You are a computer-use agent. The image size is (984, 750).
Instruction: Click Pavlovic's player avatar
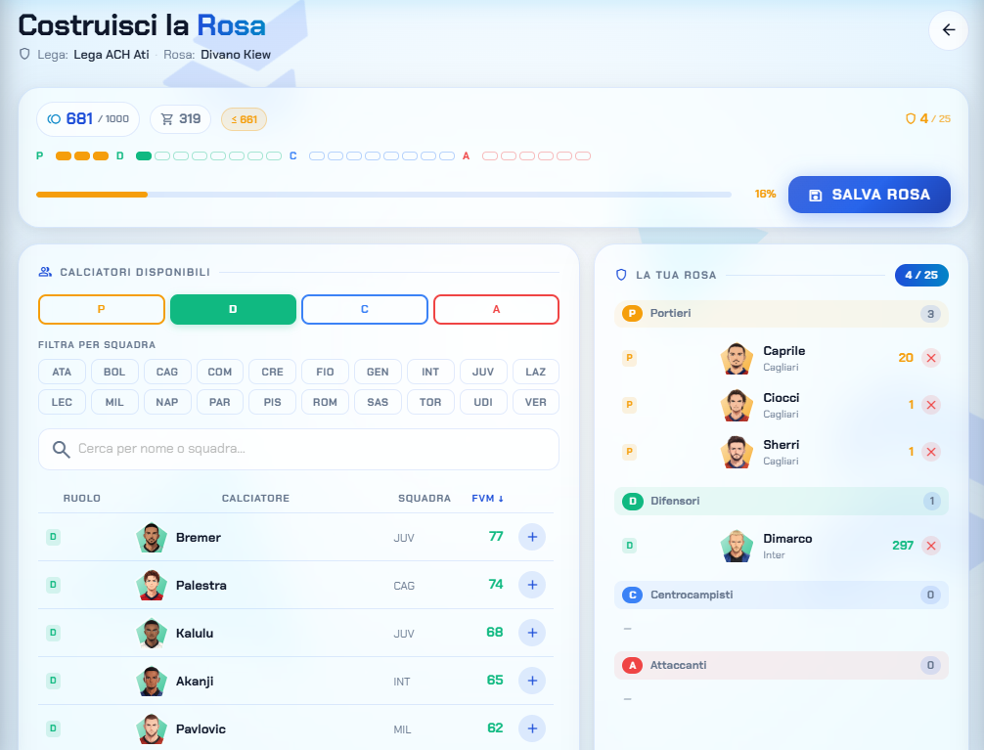click(x=152, y=728)
